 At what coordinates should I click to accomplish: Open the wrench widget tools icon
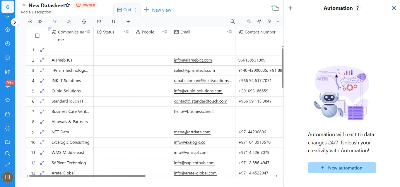click(x=249, y=22)
